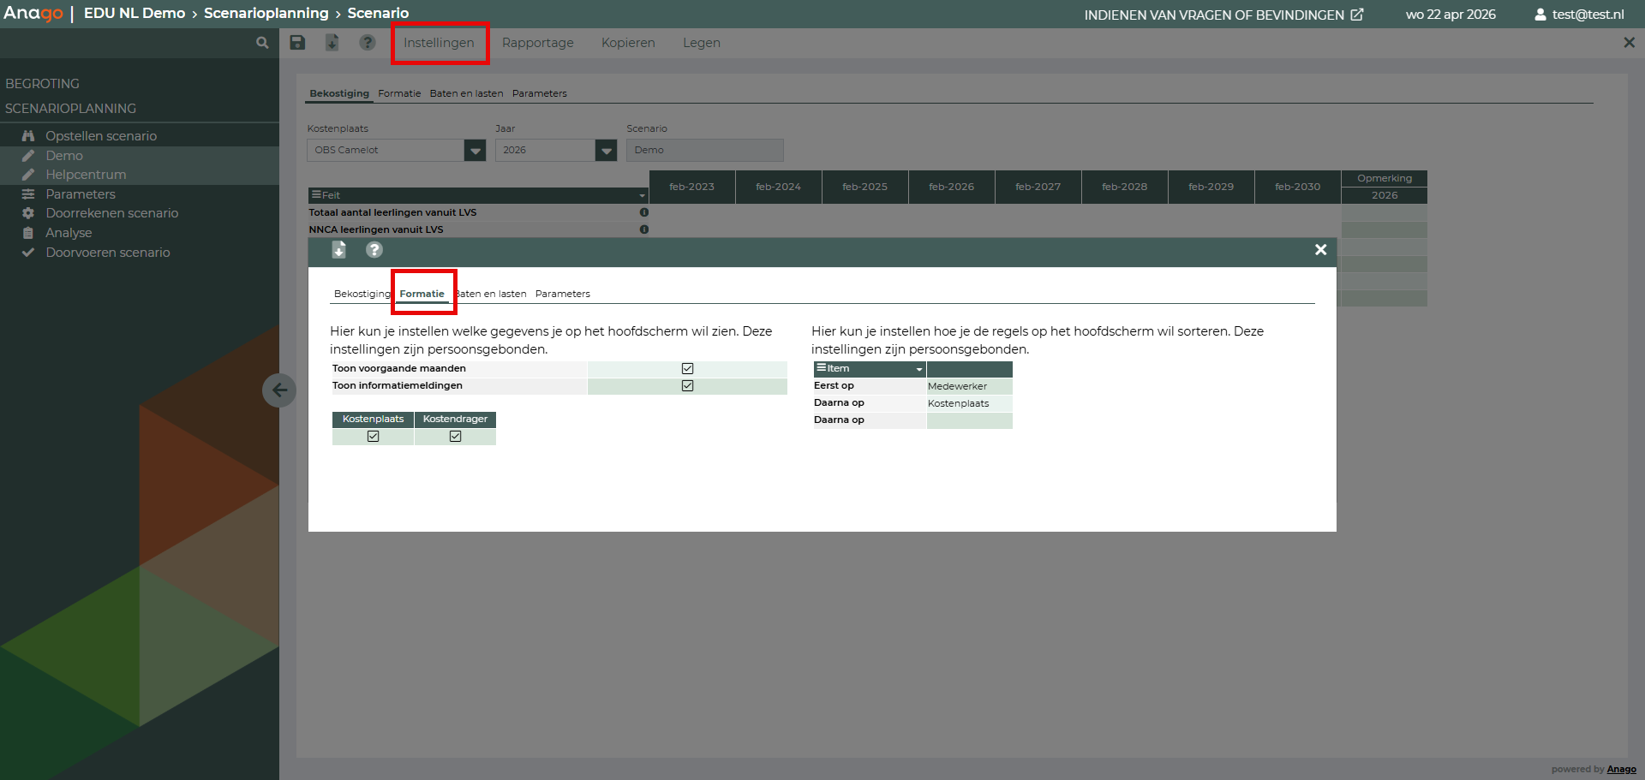
Task: Click 'Indienen van vragen of bevindingen' link
Action: pos(1223,15)
